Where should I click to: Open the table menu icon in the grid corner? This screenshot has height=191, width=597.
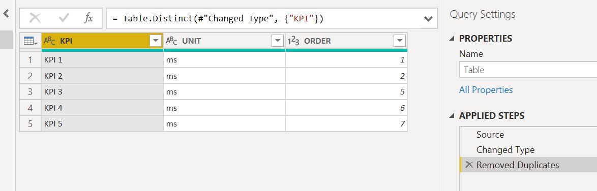pos(30,41)
